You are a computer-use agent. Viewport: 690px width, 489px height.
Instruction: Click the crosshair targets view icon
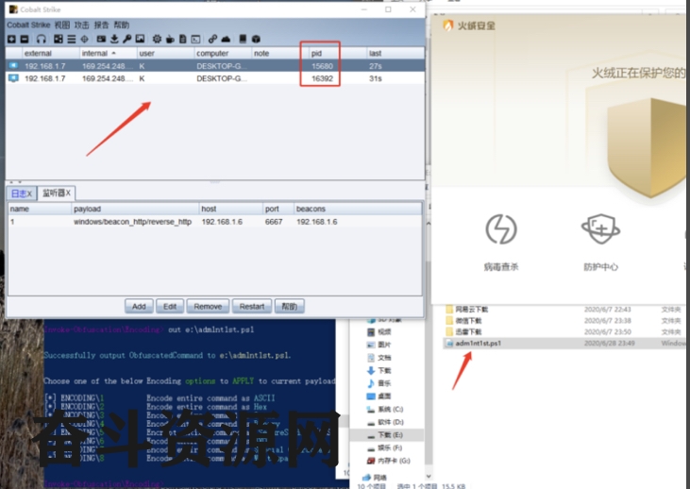tap(86, 39)
